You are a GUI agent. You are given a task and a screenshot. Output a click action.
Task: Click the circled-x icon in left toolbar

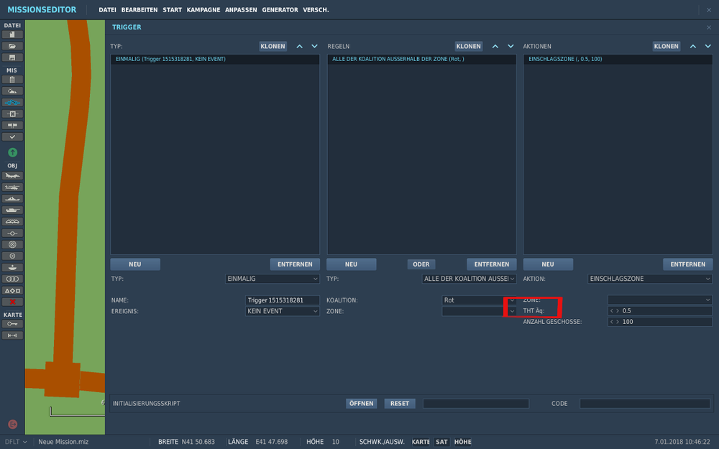pyautogui.click(x=12, y=256)
